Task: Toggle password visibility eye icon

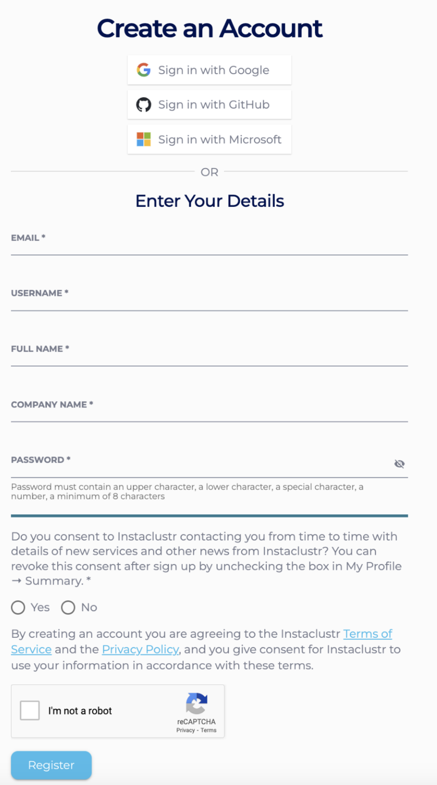Action: [399, 463]
